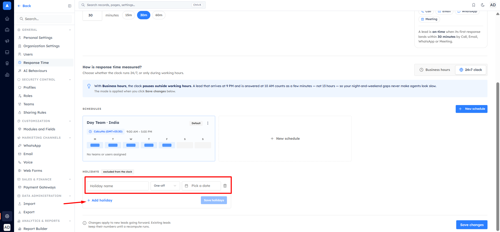Collapse the GENERAL section
Image resolution: width=500 pixels, height=232 pixels.
(x=70, y=30)
